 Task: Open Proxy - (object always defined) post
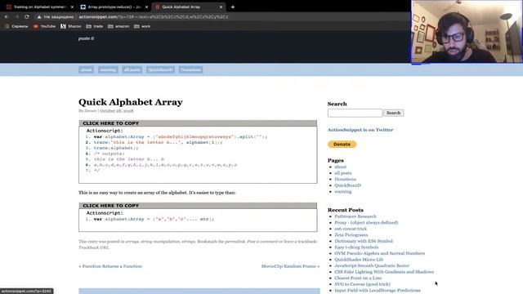366,222
